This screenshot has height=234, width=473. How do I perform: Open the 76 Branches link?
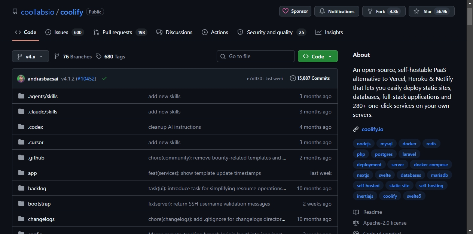click(x=73, y=57)
